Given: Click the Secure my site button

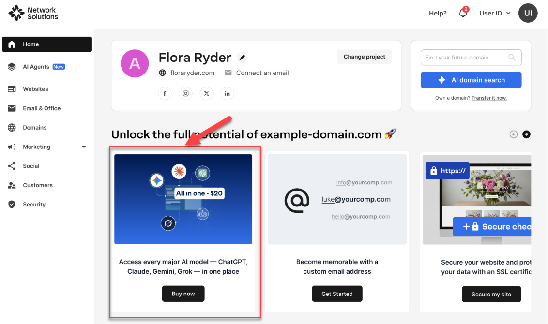Looking at the screenshot, I should point(491,294).
